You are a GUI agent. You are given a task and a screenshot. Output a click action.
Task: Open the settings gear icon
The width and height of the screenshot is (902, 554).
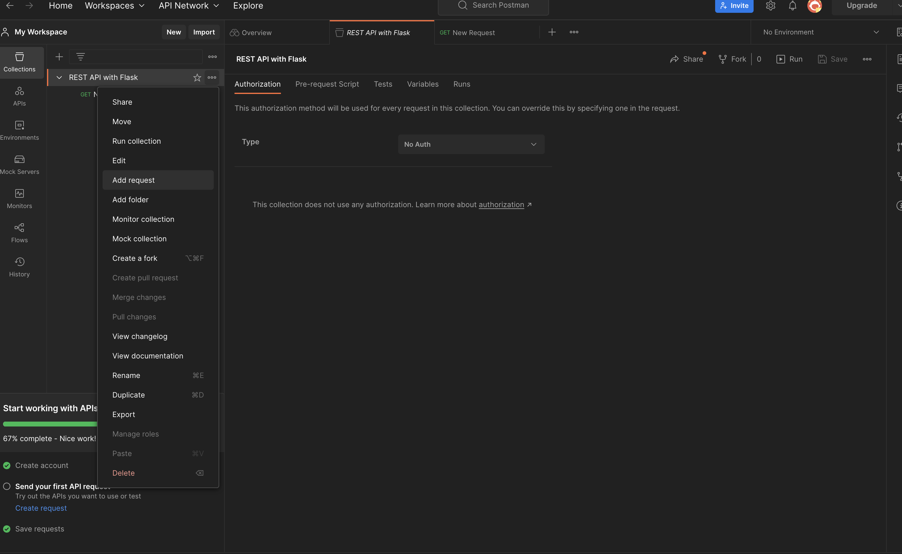770,5
